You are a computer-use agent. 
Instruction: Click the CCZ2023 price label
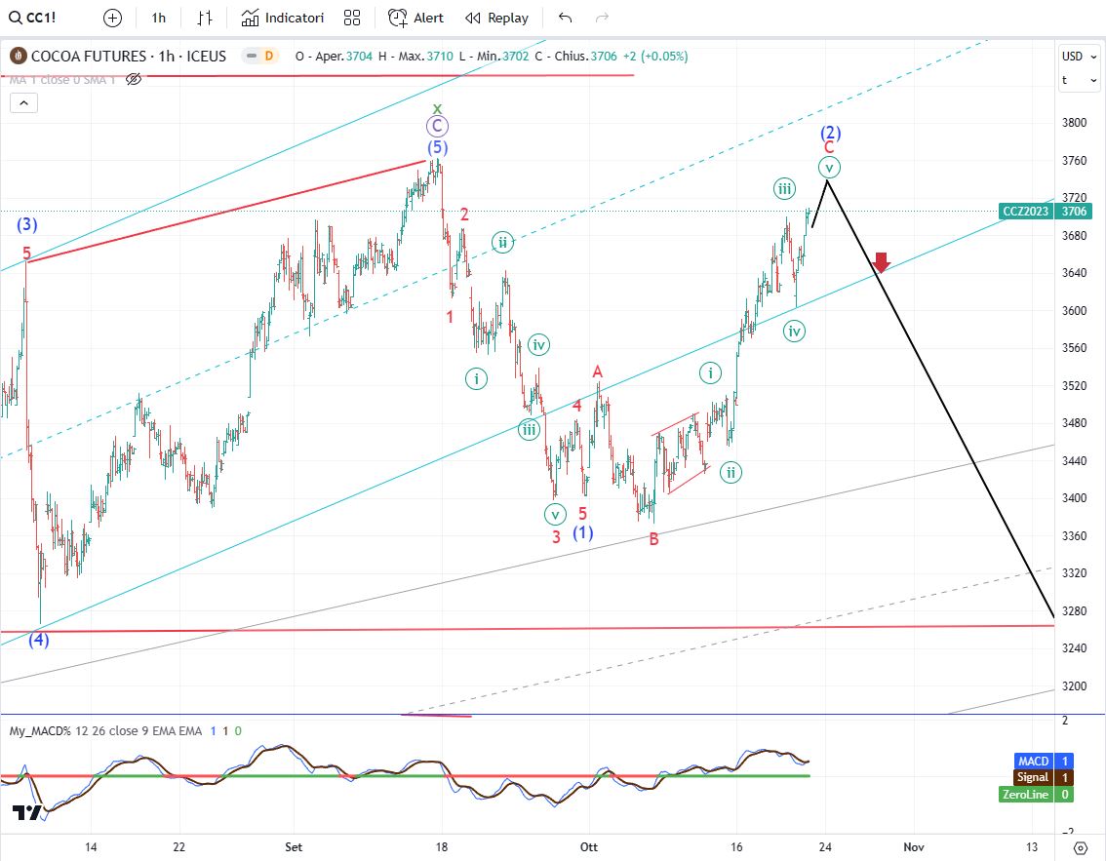1026,212
